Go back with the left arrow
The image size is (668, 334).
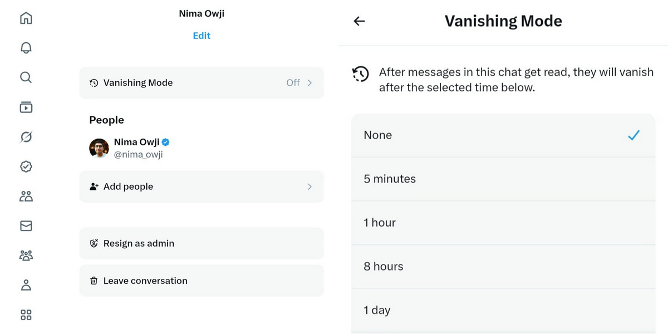pos(360,21)
